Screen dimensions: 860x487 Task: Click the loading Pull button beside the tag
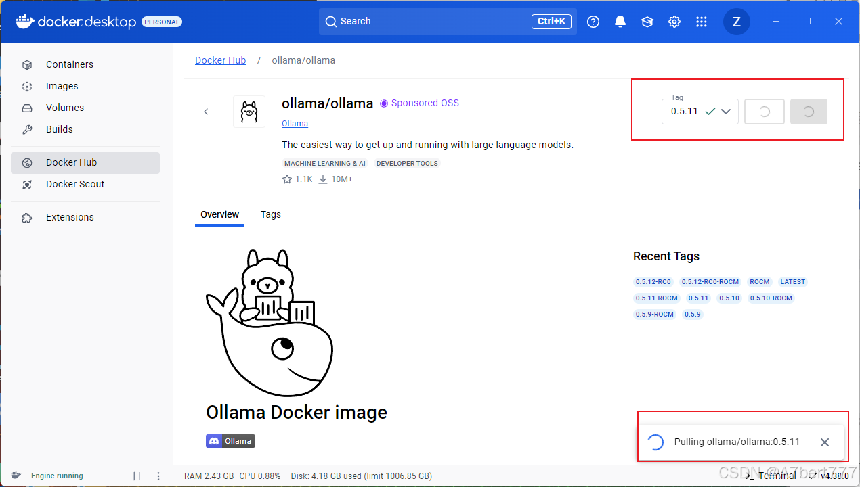(x=765, y=112)
